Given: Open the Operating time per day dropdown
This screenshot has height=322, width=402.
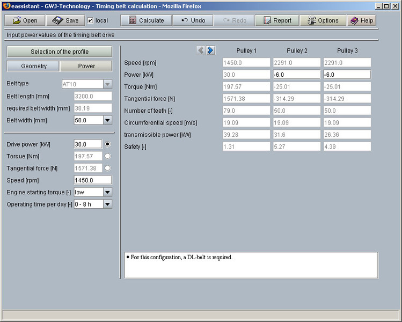Looking at the screenshot, I should point(107,204).
